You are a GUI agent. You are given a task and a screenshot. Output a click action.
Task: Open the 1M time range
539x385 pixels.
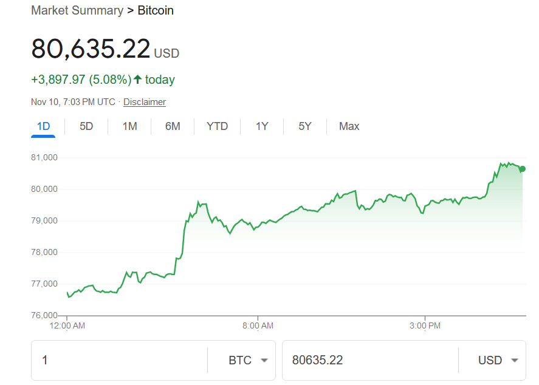coord(129,126)
